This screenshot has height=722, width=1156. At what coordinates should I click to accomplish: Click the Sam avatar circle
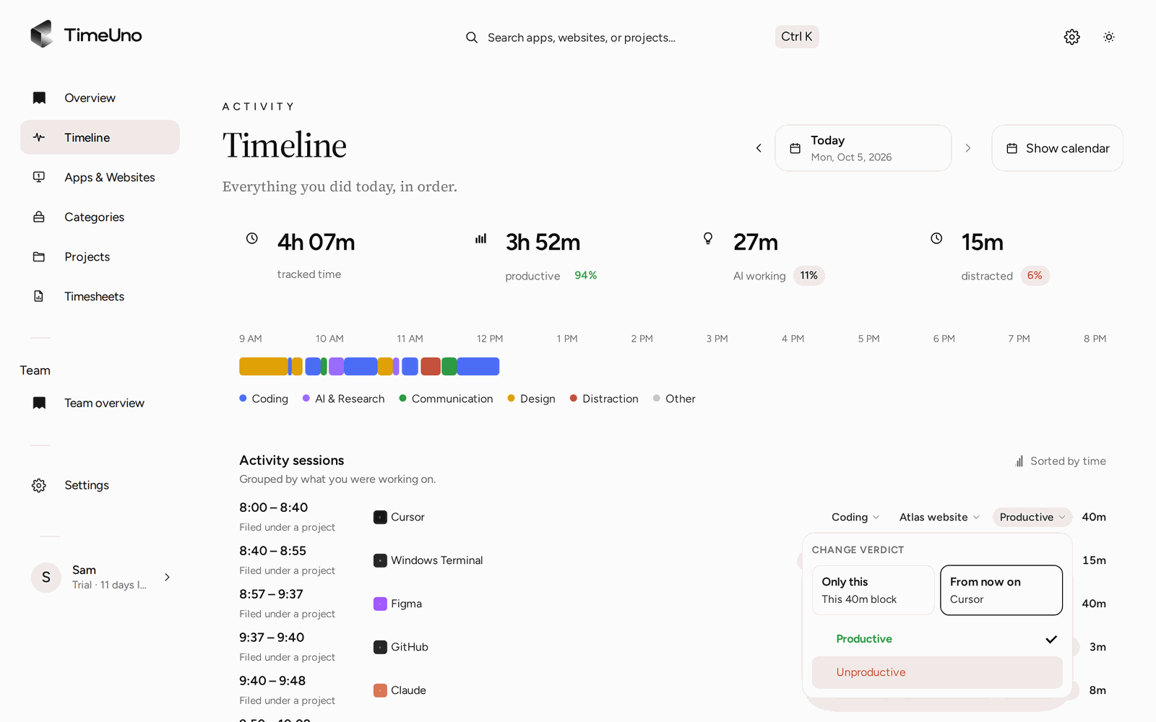[x=46, y=577]
